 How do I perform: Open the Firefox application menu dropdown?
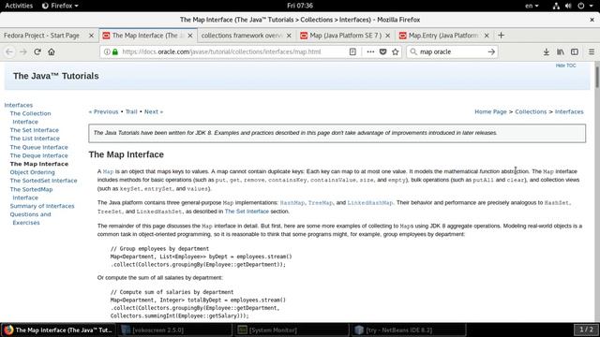pyautogui.click(x=60, y=6)
